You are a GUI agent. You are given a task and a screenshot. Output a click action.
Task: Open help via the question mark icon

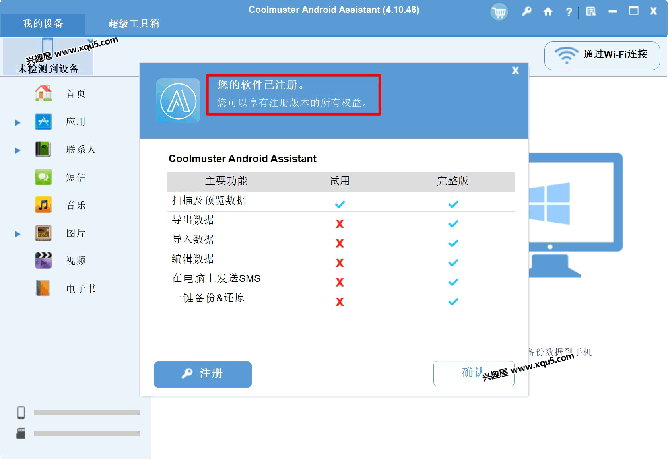point(569,12)
